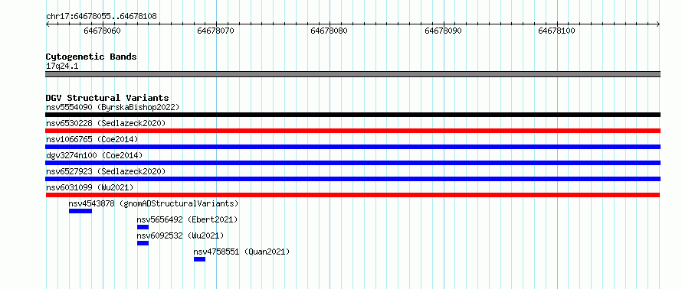Click the short blue nsv6092532 variant bar
Screen dimensions: 682x289
point(143,243)
